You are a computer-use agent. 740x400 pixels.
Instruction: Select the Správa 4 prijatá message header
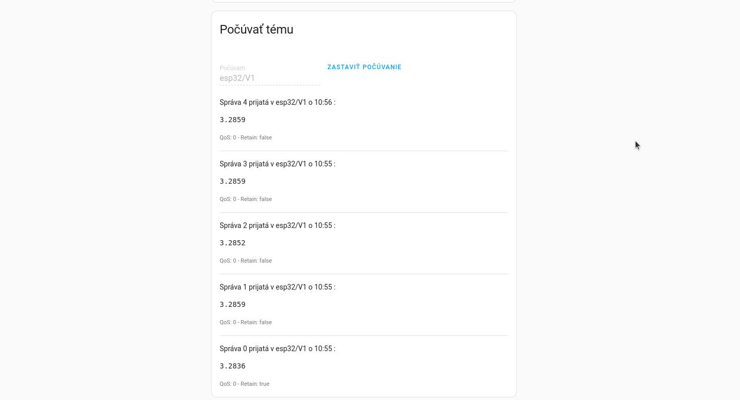point(277,102)
